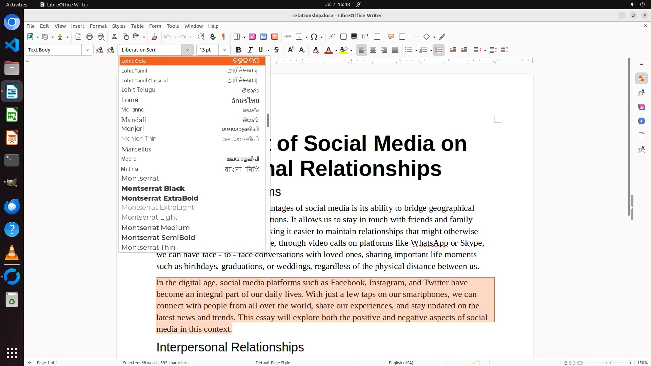Viewport: 651px width, 366px height.
Task: Click the Insert Hyperlink icon
Action: coord(332,37)
